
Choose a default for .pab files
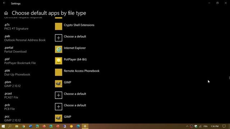point(75,37)
